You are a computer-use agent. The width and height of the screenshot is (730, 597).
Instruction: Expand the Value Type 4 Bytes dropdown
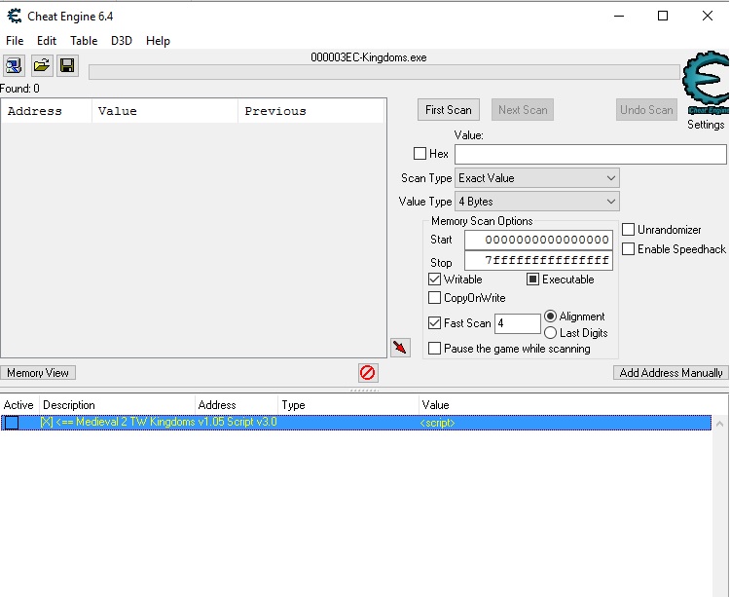pyautogui.click(x=536, y=202)
